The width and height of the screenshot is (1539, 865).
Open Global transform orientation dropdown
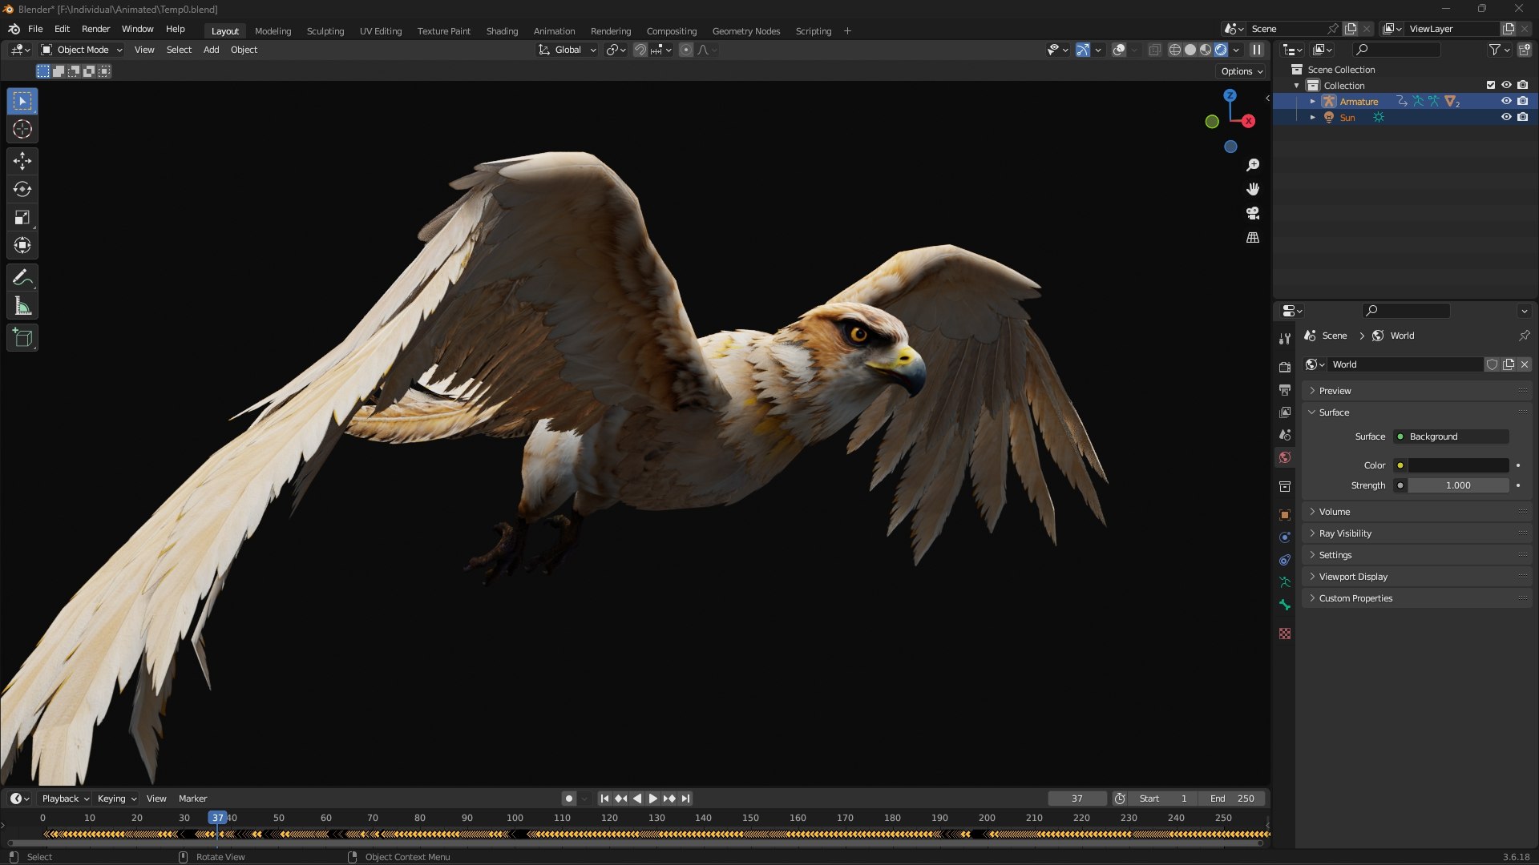568,50
